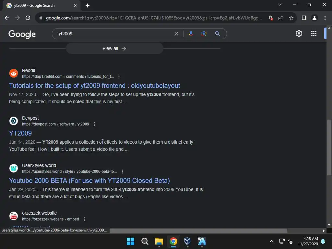
Task: Click the horizontal scrollbar thumb
Action: 198,231
